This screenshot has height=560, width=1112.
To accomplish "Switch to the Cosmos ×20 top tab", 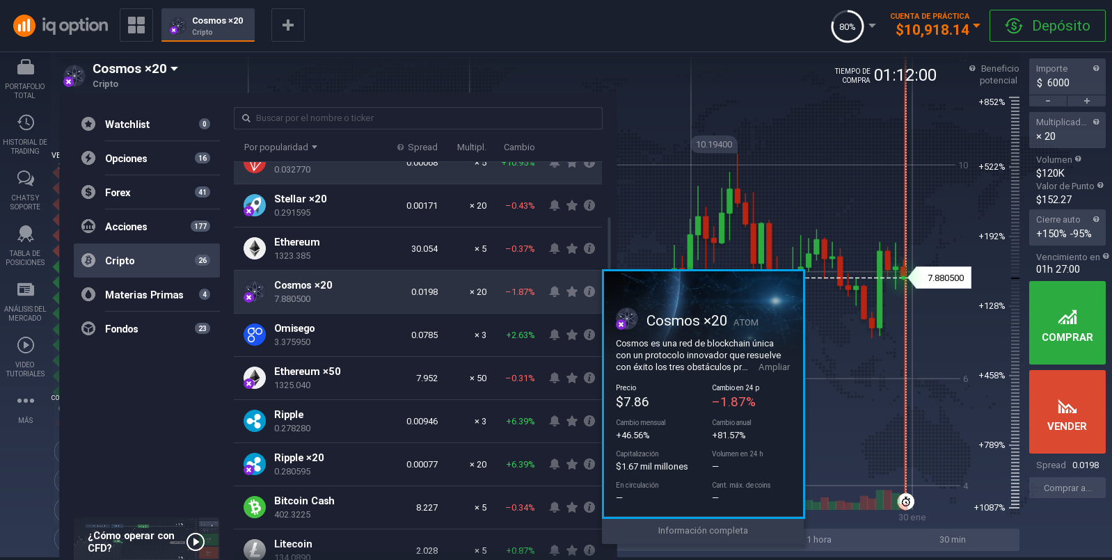I will tap(208, 25).
